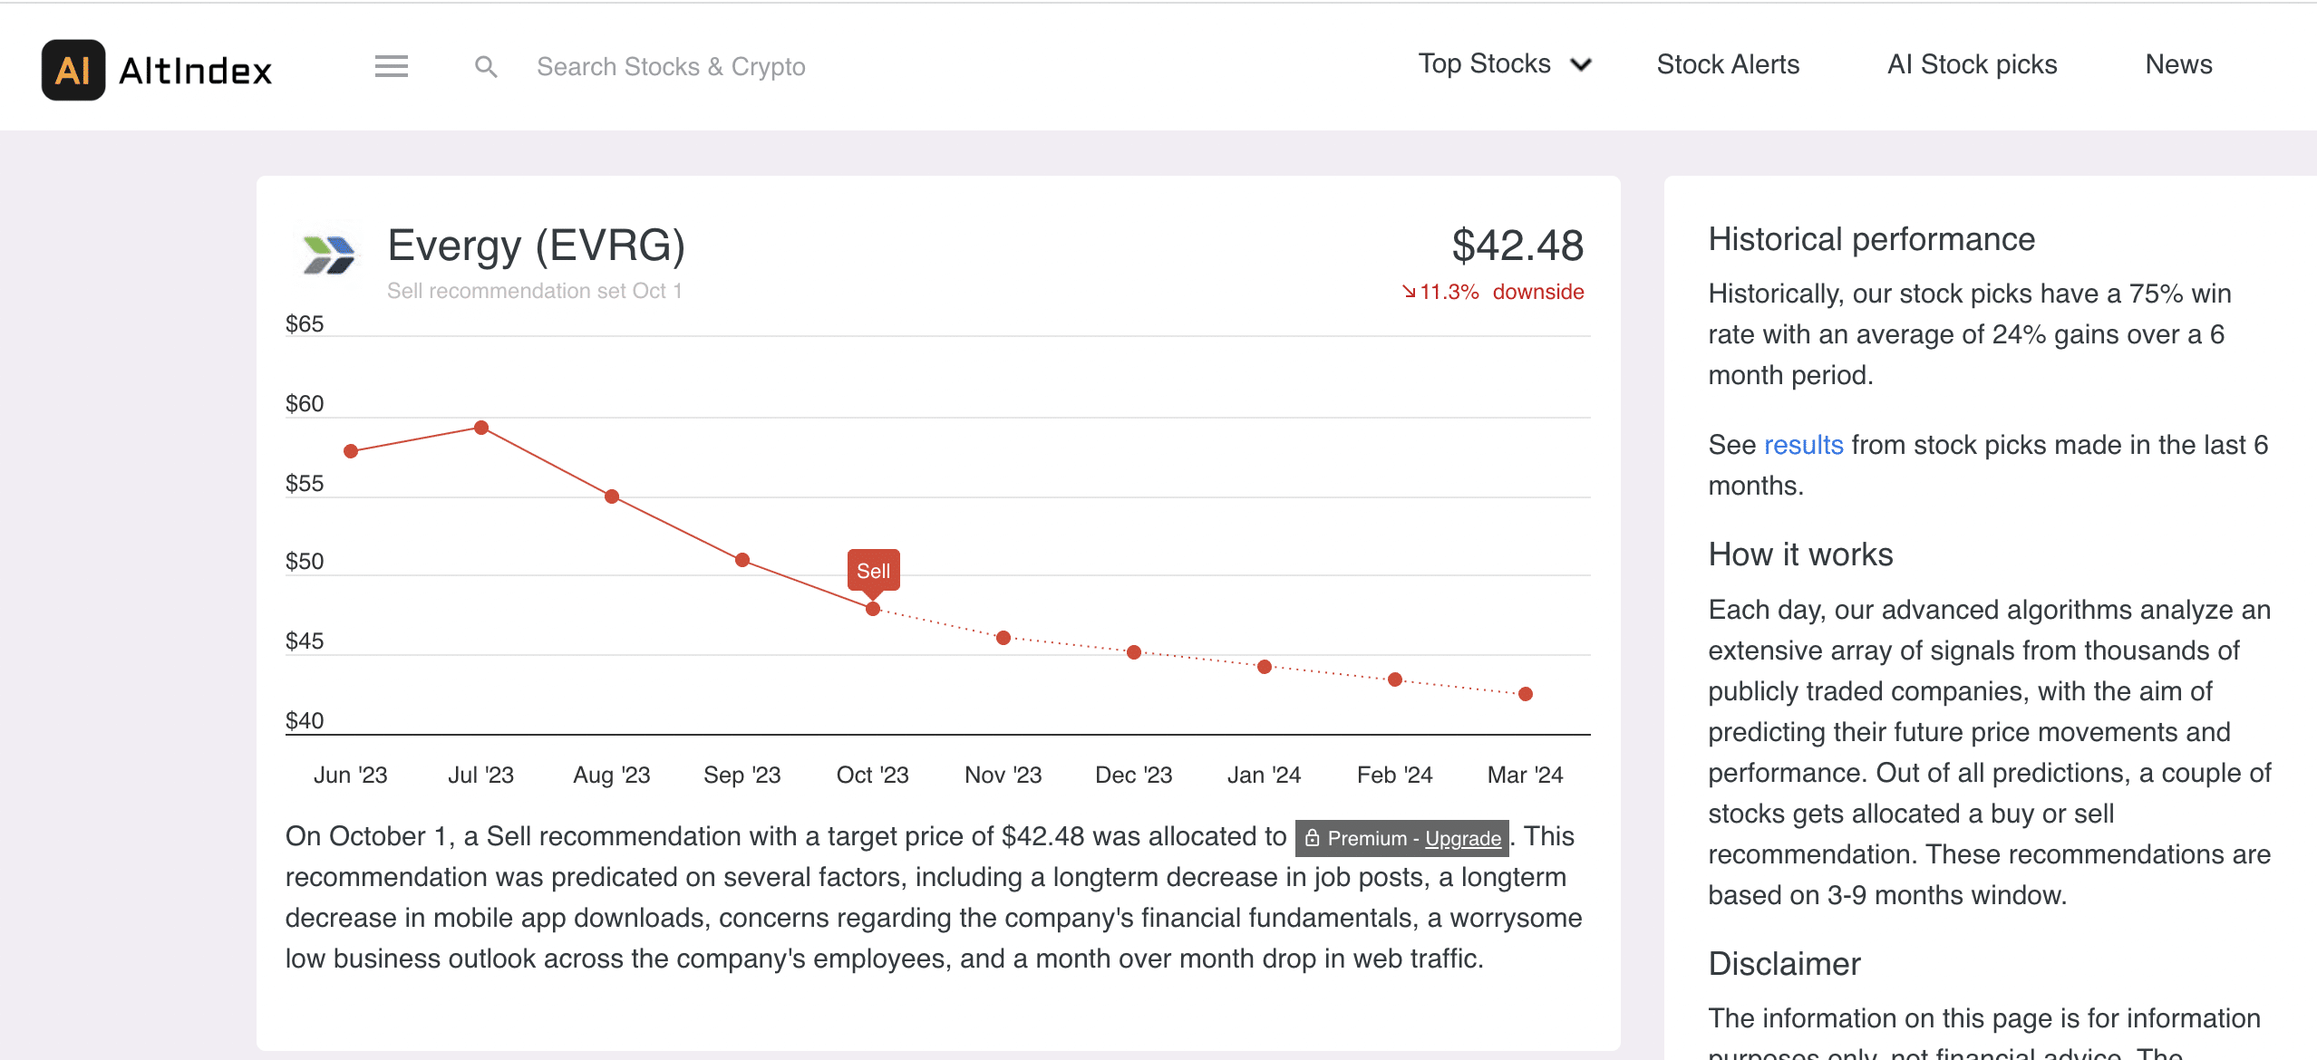The width and height of the screenshot is (2317, 1060).
Task: Select the Feb '24 forecast point
Action: pyautogui.click(x=1395, y=679)
